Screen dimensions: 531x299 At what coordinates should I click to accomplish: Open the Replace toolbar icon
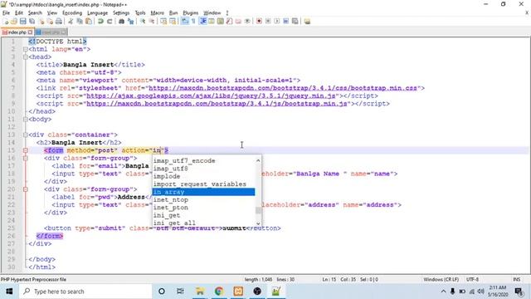pyautogui.click(x=130, y=22)
